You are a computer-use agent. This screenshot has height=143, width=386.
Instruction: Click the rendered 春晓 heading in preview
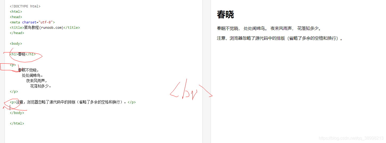coord(225,14)
